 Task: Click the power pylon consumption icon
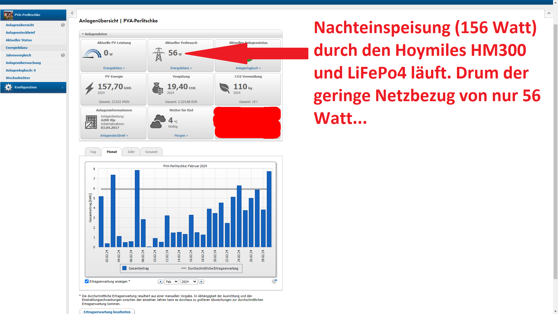point(158,54)
